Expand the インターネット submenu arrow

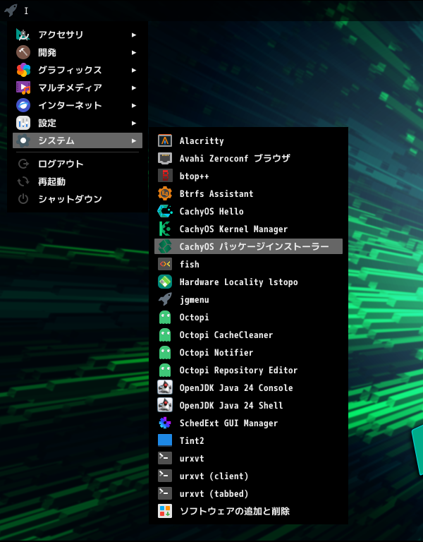click(134, 105)
